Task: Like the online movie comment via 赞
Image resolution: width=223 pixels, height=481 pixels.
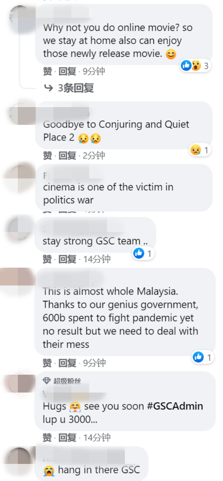Action: tap(47, 71)
